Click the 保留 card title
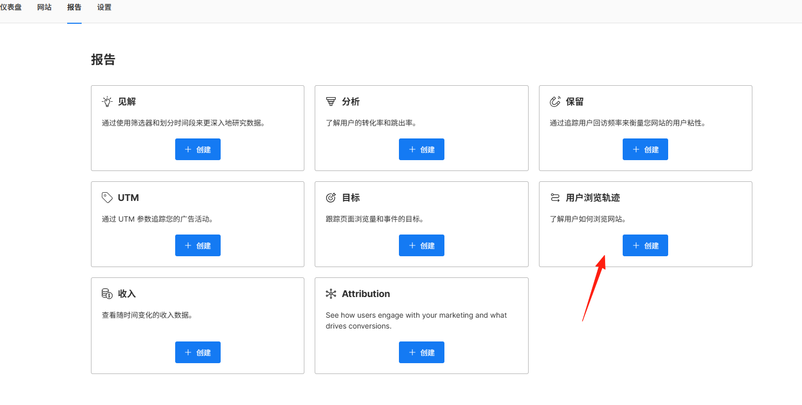Screen dimensions: 802x405 [575, 102]
